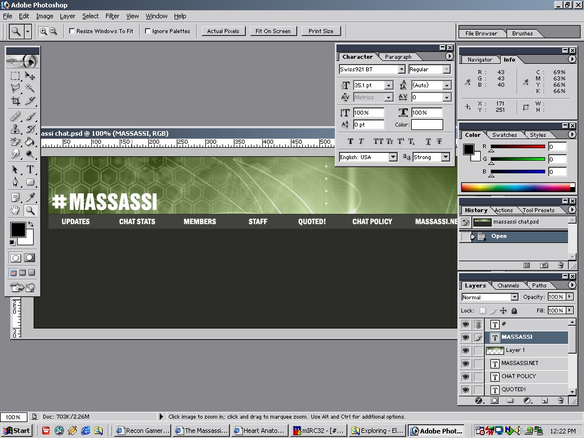Select the Type tool in toolbox
Screen dimensions: 584x438
[30, 169]
